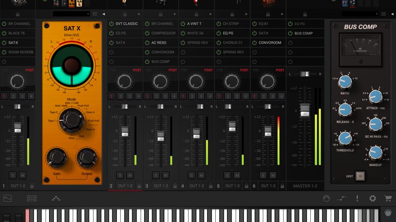Open the pads grid icon in bottom toolbar

(32, 198)
